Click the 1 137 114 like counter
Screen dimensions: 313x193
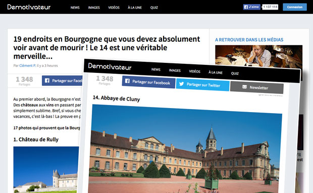pos(270,7)
